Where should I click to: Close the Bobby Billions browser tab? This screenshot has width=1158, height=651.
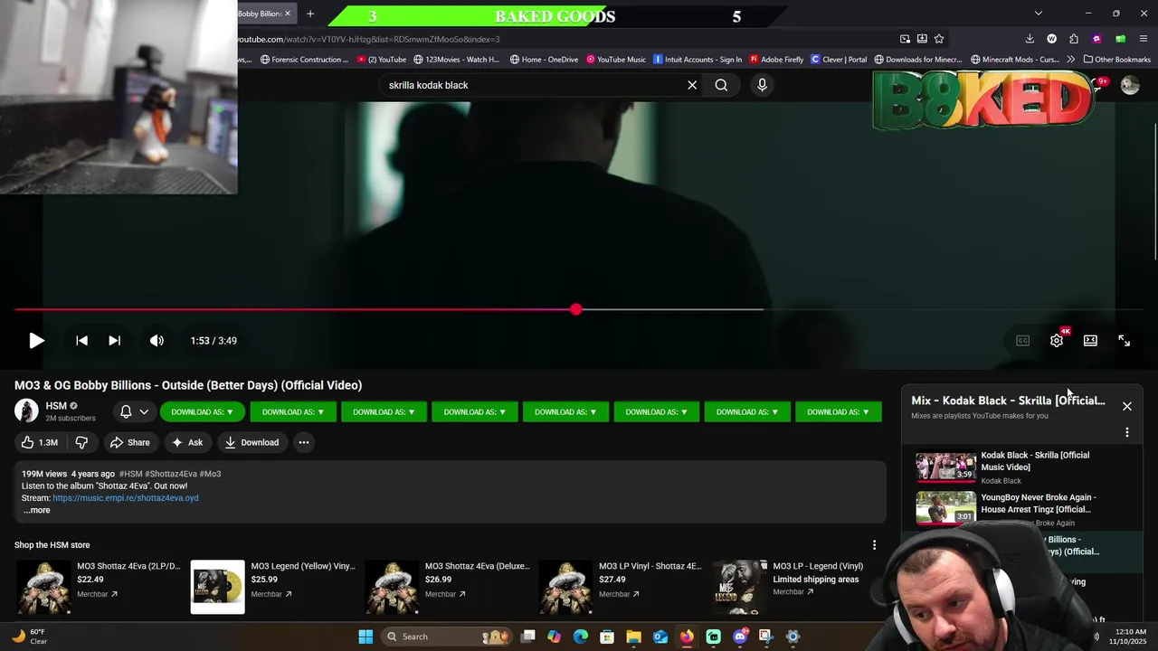click(x=288, y=14)
